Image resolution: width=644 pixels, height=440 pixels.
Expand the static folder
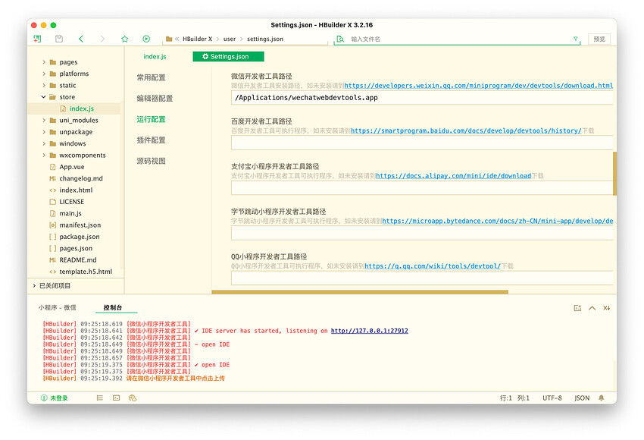(44, 85)
